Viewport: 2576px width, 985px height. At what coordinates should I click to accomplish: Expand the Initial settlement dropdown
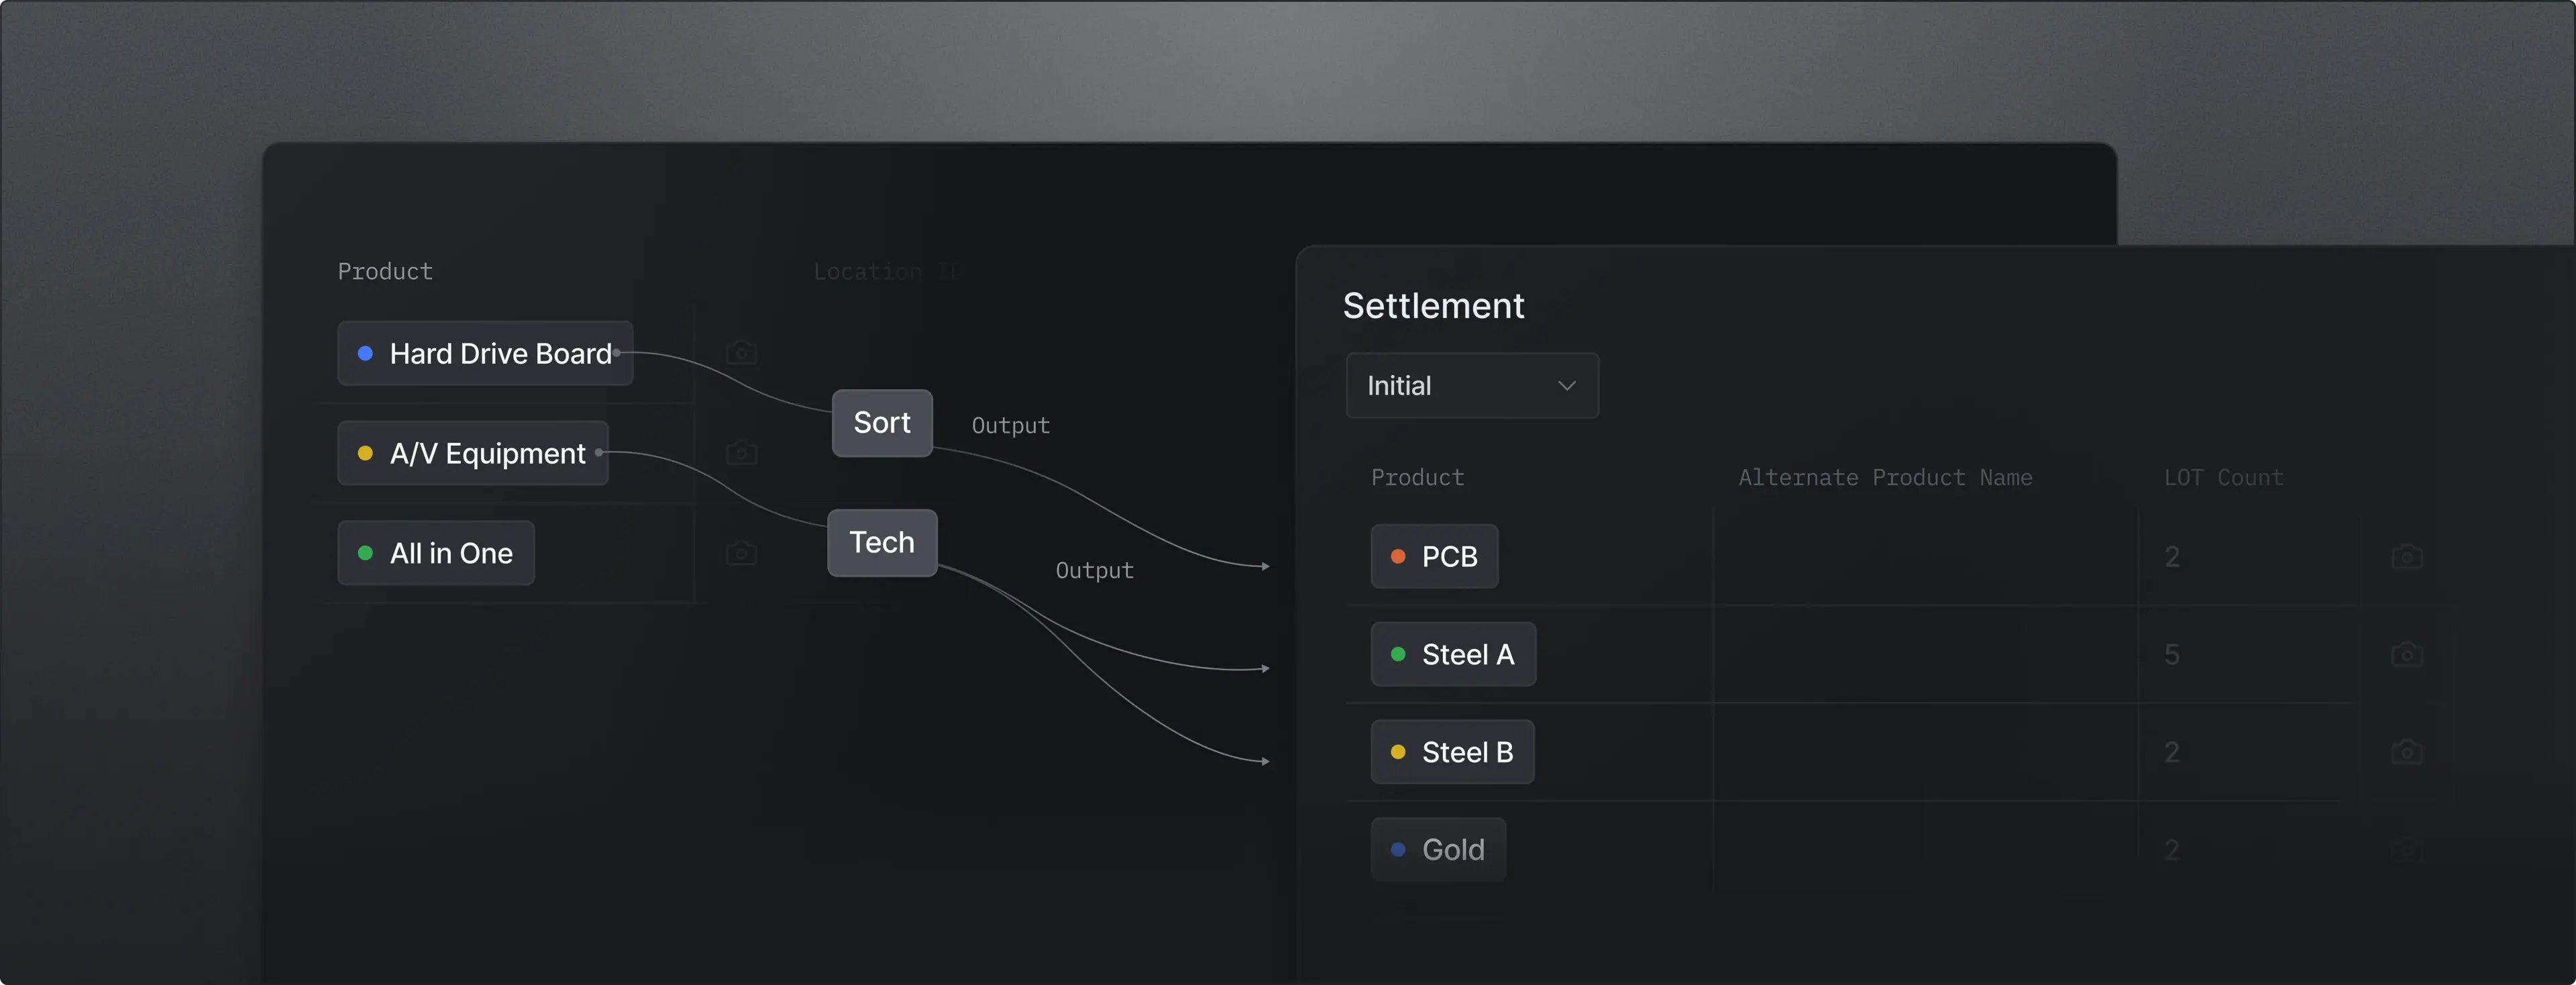pos(1472,386)
